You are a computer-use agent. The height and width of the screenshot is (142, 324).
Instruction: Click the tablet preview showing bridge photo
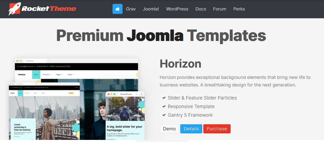pos(44,112)
